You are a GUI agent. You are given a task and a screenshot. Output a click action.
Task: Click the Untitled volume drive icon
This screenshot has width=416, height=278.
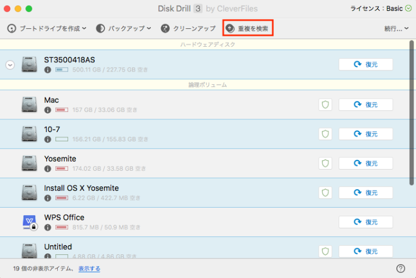[29, 251]
